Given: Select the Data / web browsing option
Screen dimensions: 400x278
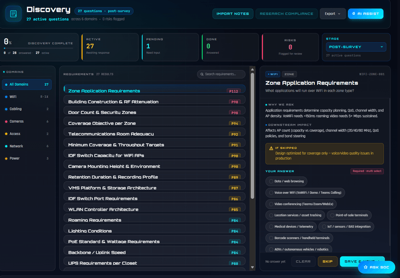Looking at the screenshot, I should point(286,181).
